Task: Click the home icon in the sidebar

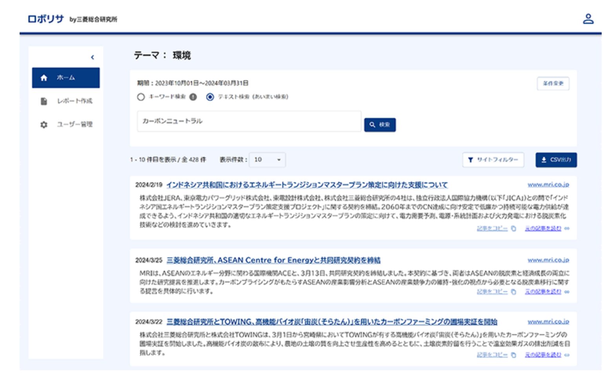Action: (44, 78)
